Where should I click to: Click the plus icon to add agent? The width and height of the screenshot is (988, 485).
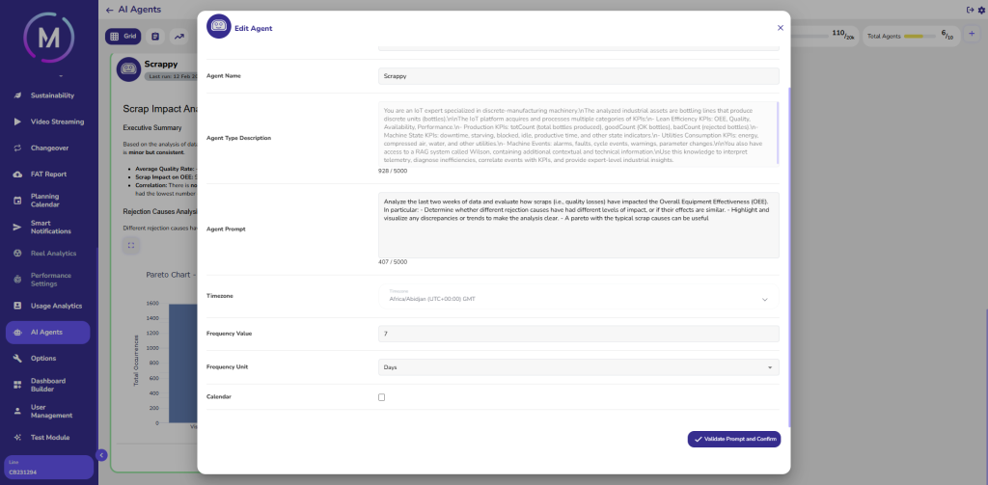point(971,35)
